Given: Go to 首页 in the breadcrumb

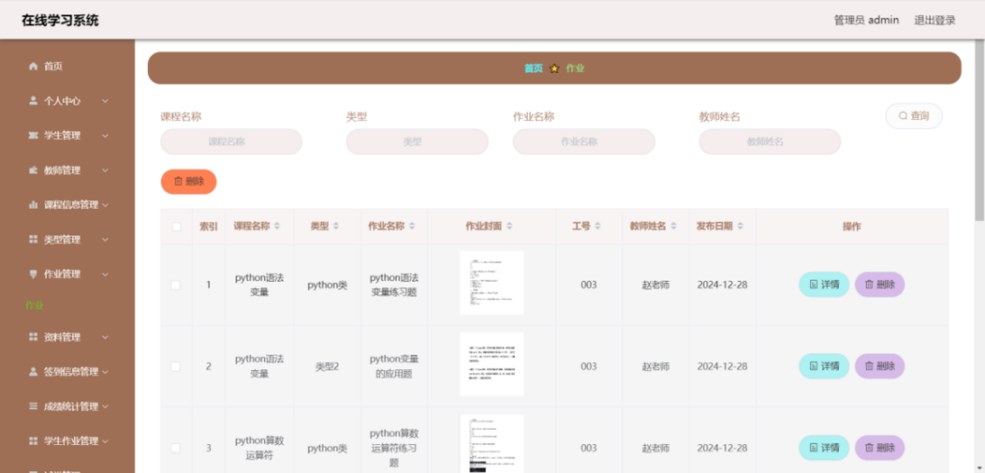Looking at the screenshot, I should coord(533,69).
